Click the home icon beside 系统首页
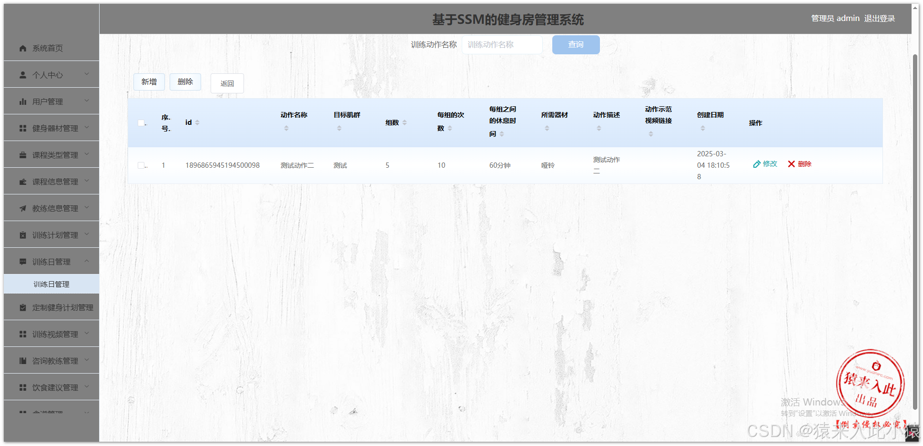This screenshot has width=923, height=446. point(23,48)
